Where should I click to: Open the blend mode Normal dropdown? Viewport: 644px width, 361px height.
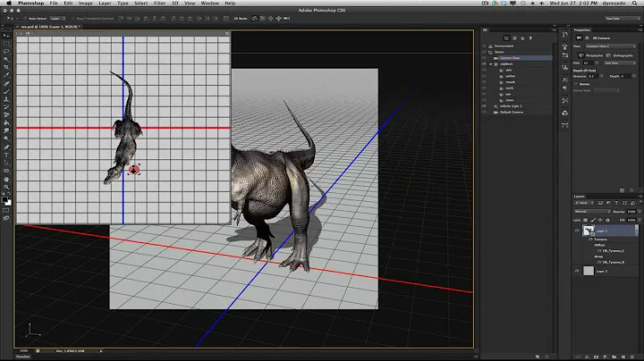coord(592,212)
